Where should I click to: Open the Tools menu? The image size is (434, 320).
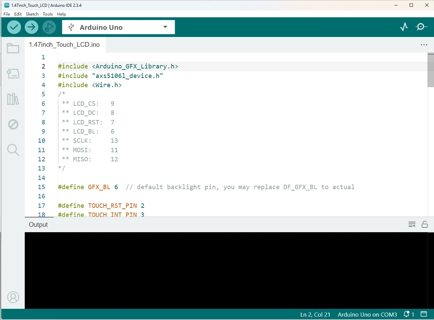tap(48, 14)
